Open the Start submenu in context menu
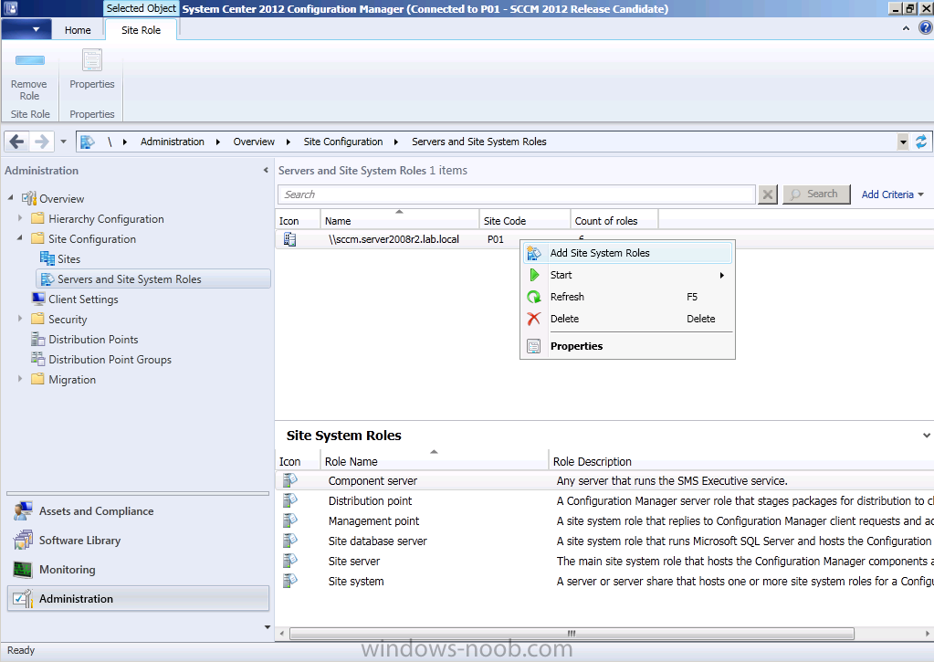 [x=628, y=275]
